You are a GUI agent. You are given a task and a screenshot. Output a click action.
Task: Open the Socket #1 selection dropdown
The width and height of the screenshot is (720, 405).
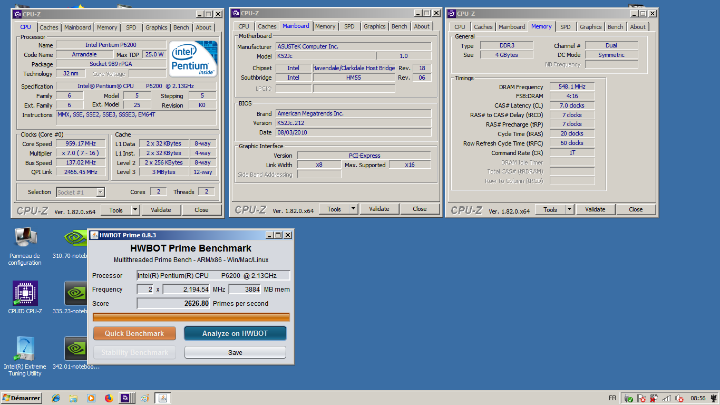click(x=81, y=192)
